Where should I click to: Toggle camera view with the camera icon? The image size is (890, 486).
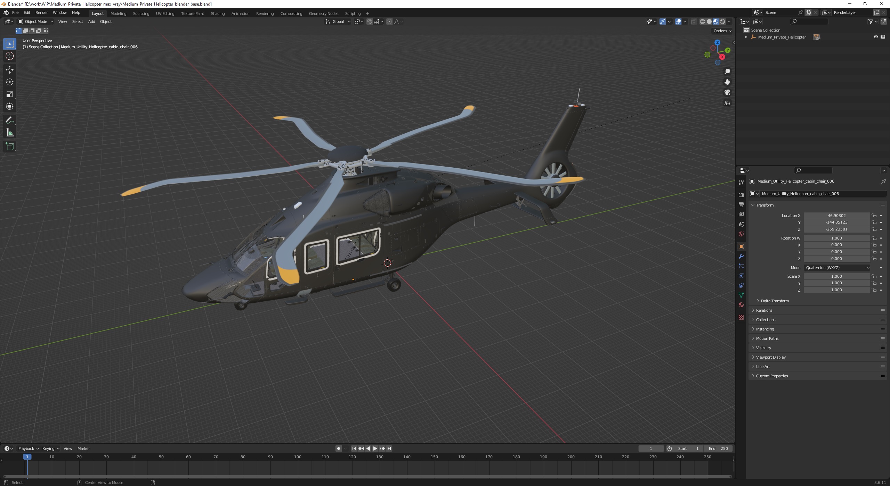727,92
